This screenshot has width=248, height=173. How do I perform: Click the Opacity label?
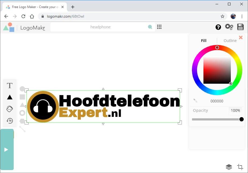tap(200, 110)
